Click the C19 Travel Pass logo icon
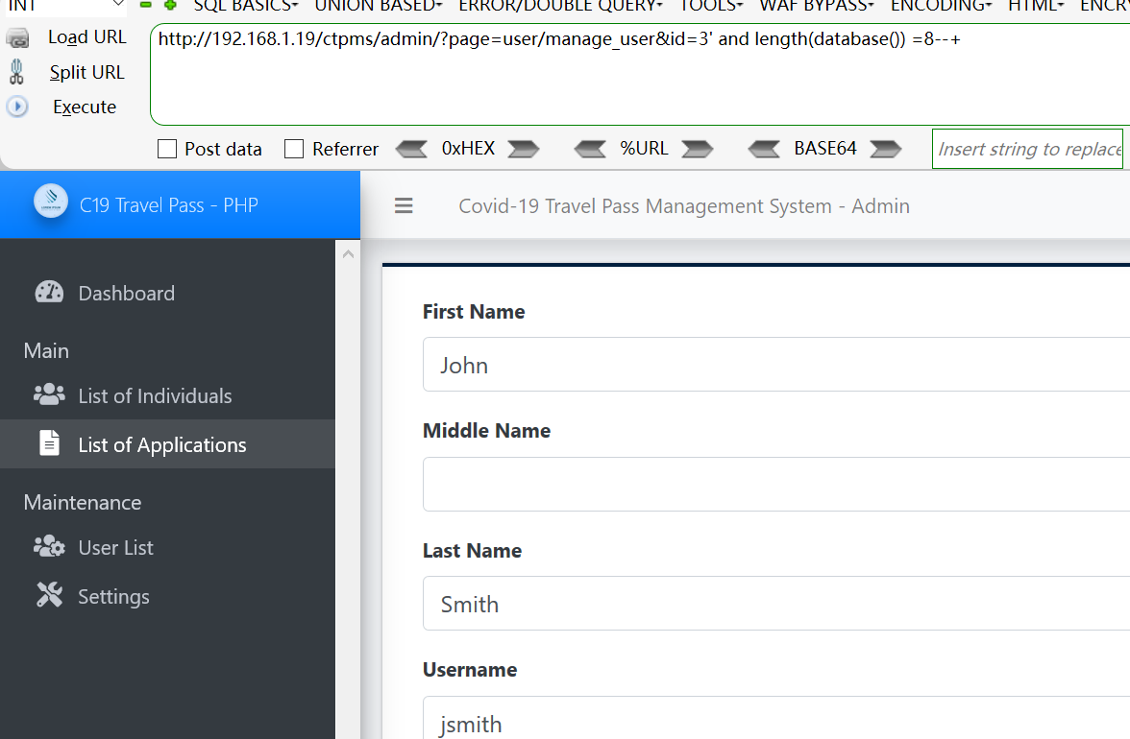The width and height of the screenshot is (1130, 739). pyautogui.click(x=51, y=202)
